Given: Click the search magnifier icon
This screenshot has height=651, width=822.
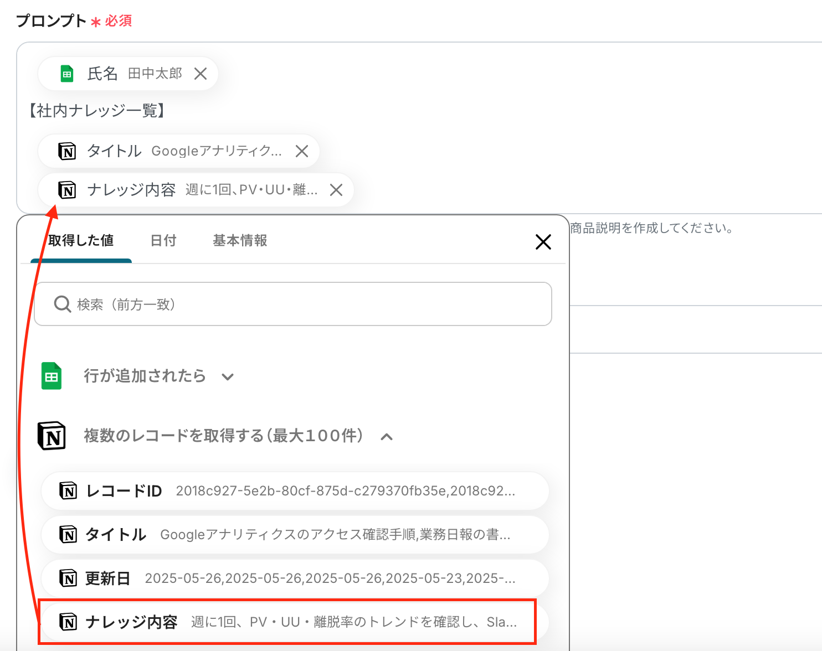Looking at the screenshot, I should click(62, 304).
